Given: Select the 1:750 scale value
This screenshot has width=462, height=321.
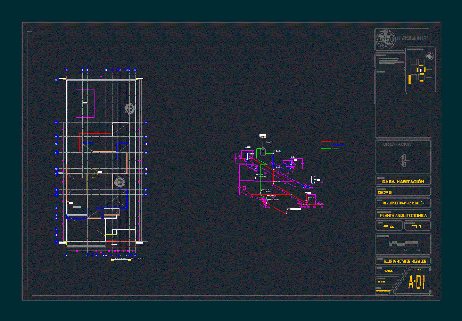Looking at the screenshot, I should point(388,271).
